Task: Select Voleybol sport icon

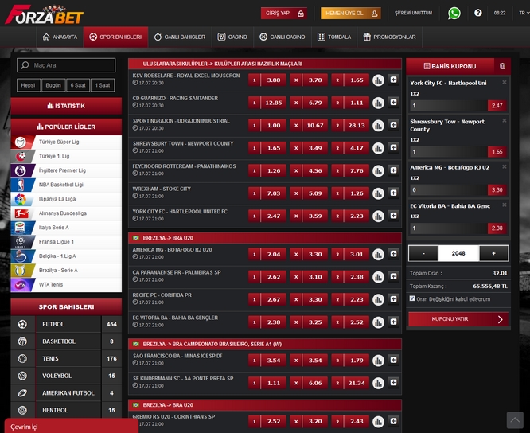Action: coord(22,376)
